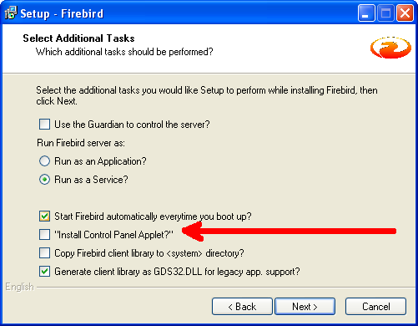
Task: Go to the Next setup step
Action: [x=305, y=307]
